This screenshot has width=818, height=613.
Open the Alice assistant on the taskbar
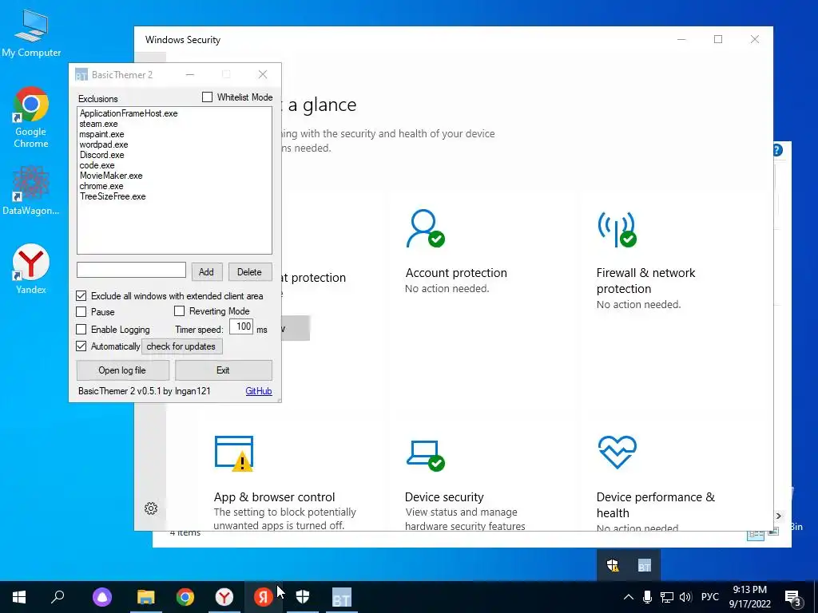tap(102, 597)
